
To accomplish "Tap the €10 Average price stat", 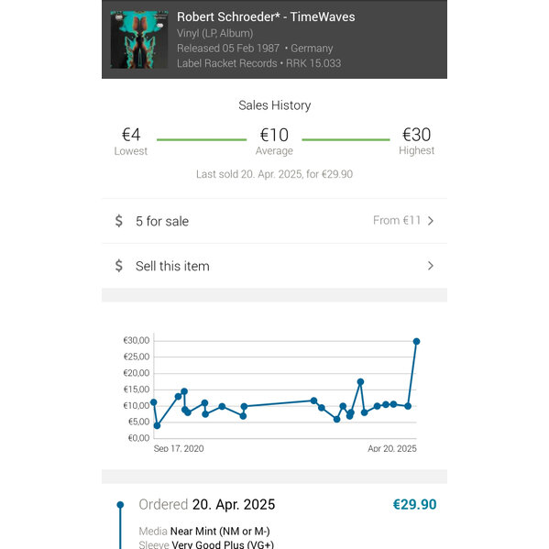I will click(x=274, y=141).
